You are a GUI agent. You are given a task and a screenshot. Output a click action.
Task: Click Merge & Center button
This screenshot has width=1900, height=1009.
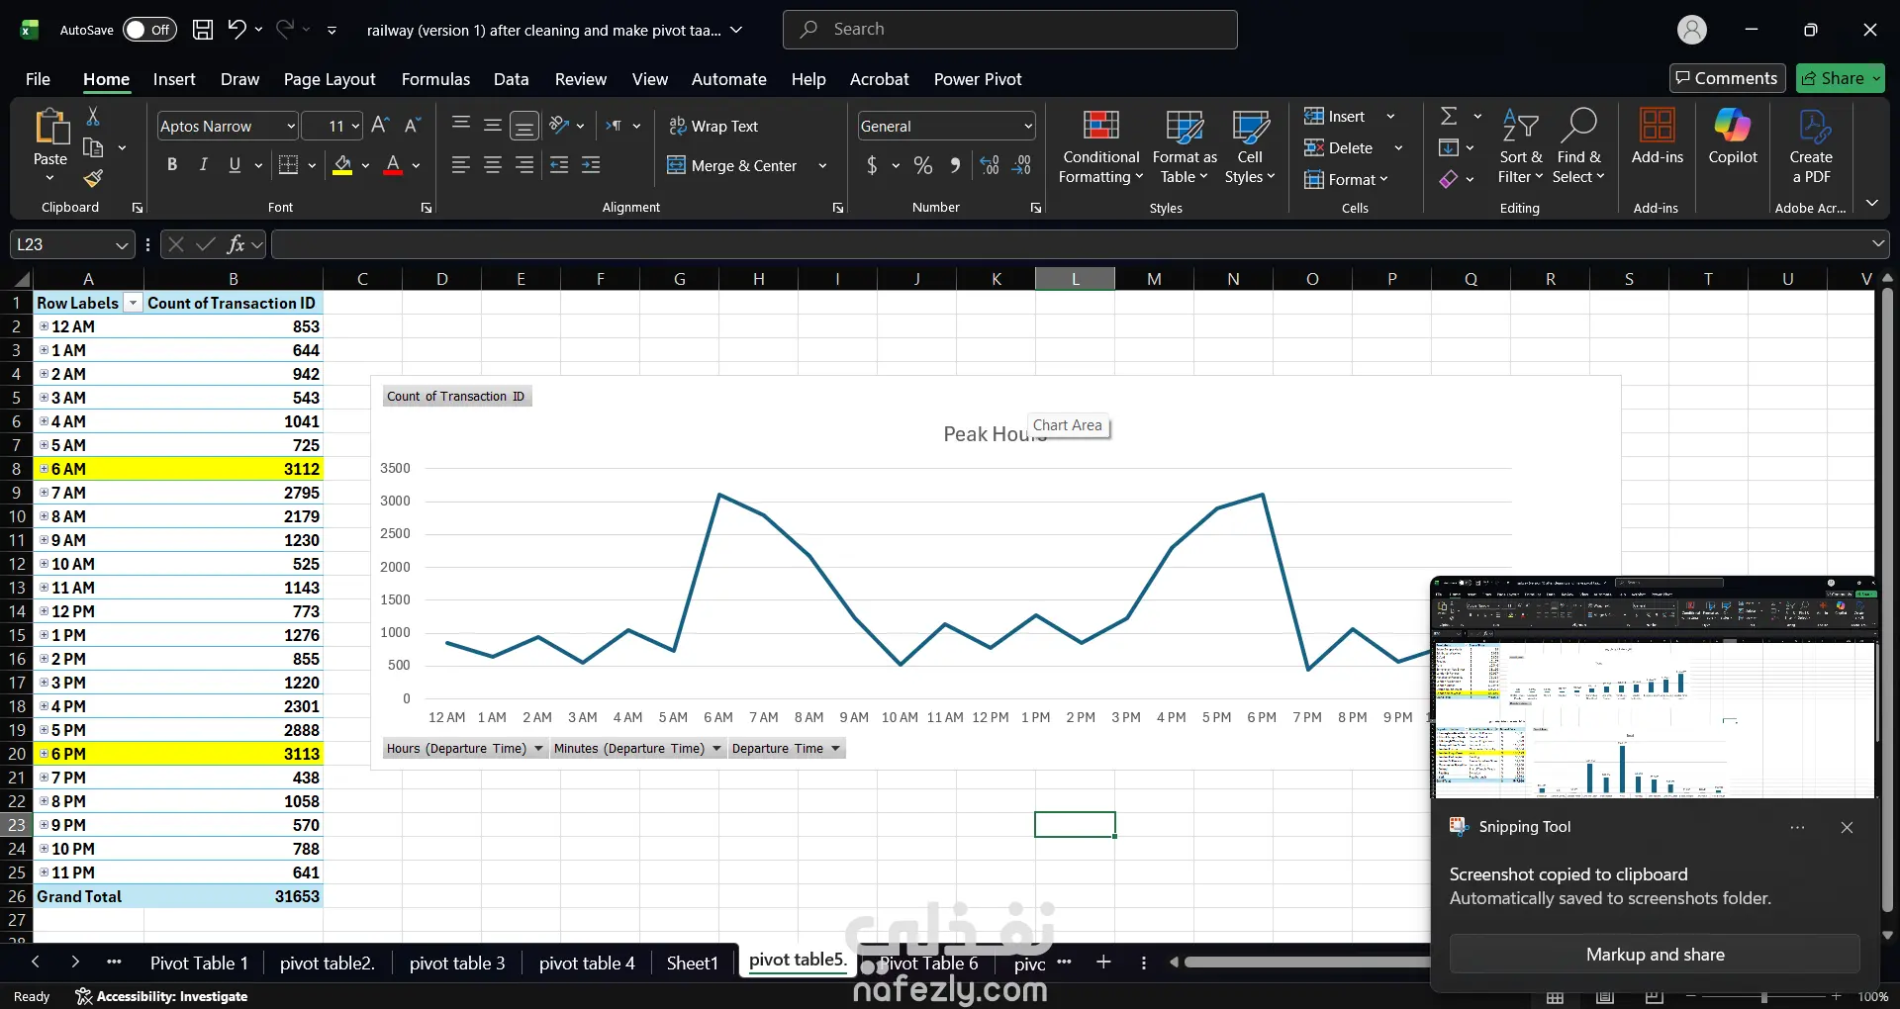pos(733,165)
